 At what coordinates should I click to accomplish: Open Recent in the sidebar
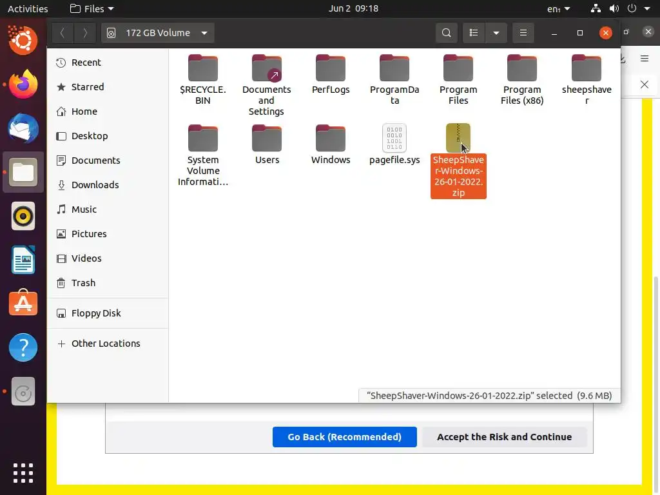108,63
